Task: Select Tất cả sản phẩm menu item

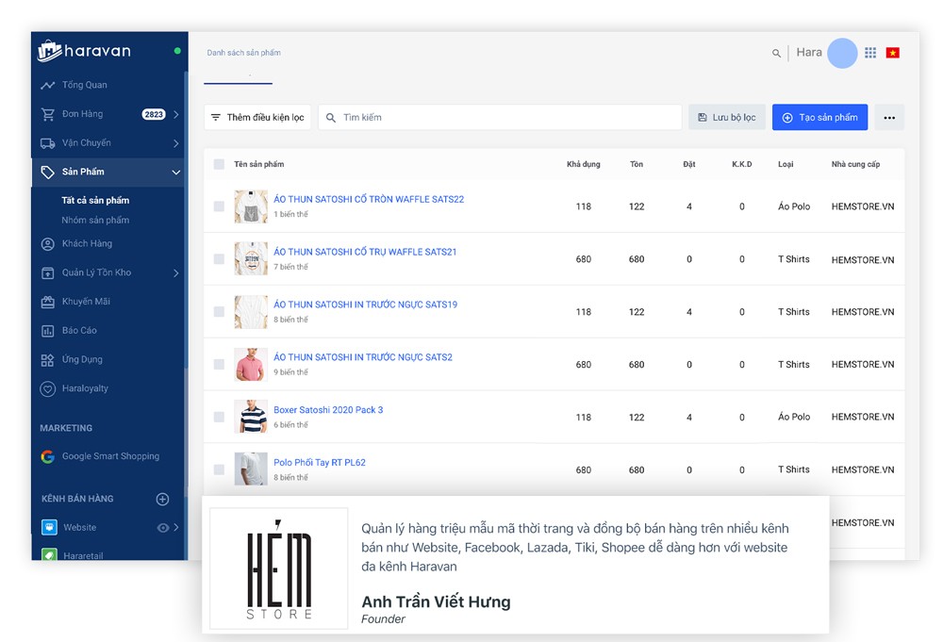Action: (x=95, y=200)
